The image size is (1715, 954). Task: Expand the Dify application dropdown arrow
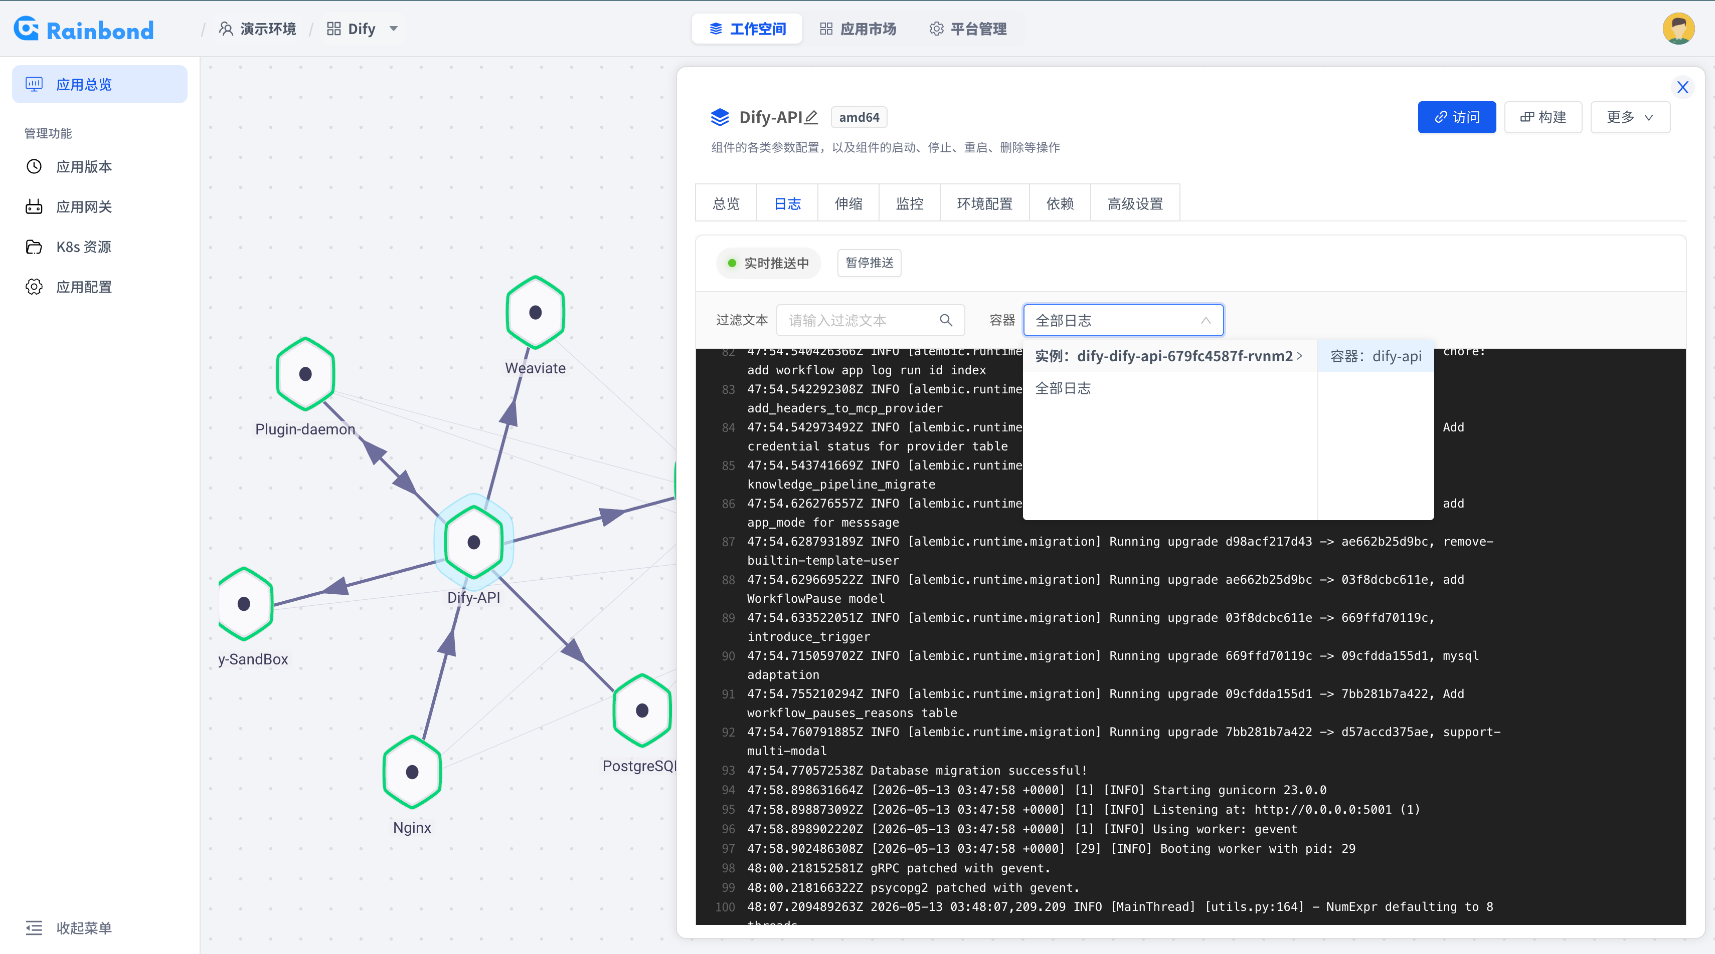tap(394, 29)
